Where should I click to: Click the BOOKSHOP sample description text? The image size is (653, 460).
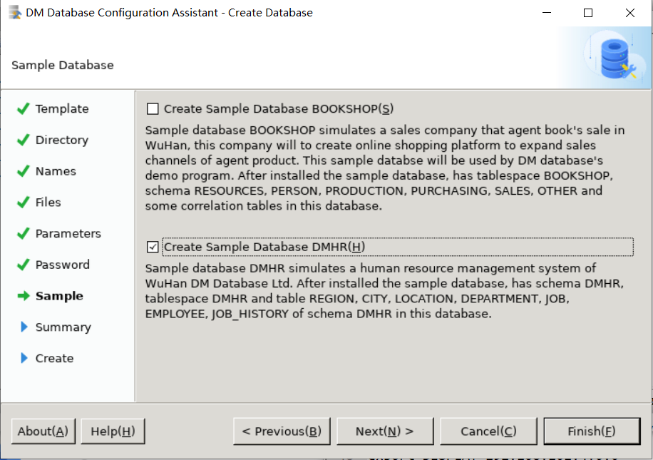coord(385,168)
